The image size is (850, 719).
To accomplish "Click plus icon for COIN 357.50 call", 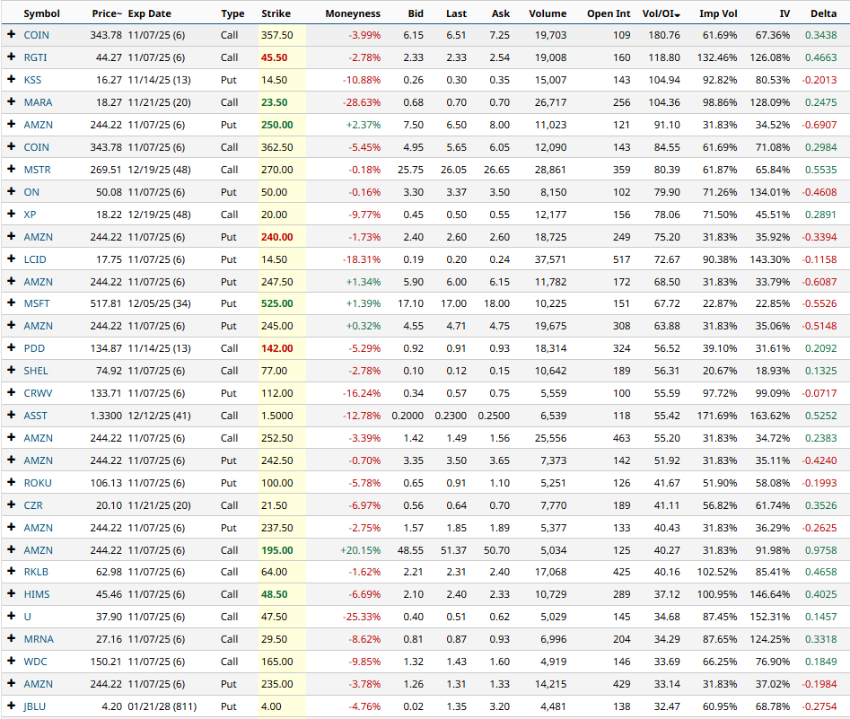I will click(11, 34).
